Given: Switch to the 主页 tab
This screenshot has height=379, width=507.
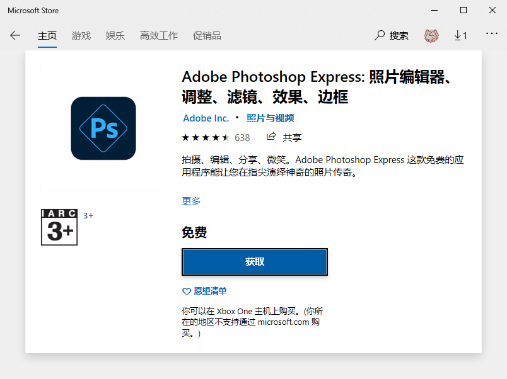Looking at the screenshot, I should (x=47, y=35).
